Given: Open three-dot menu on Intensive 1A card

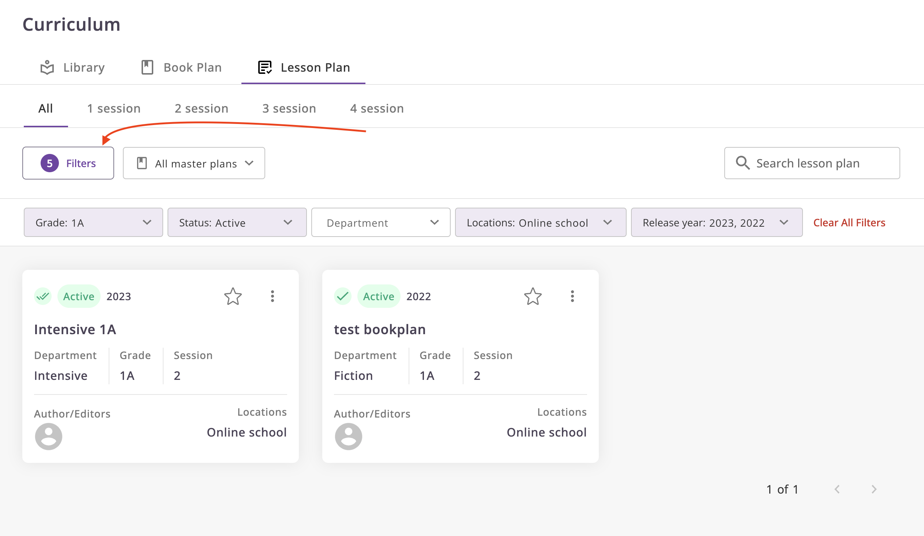Looking at the screenshot, I should coord(272,296).
